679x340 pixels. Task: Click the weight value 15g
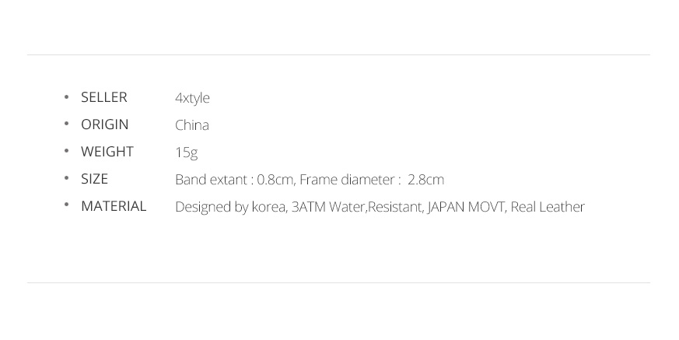pyautogui.click(x=187, y=153)
